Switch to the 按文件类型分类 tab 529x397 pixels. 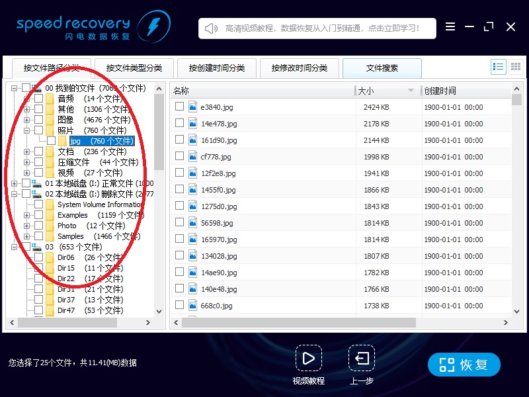[x=135, y=67]
